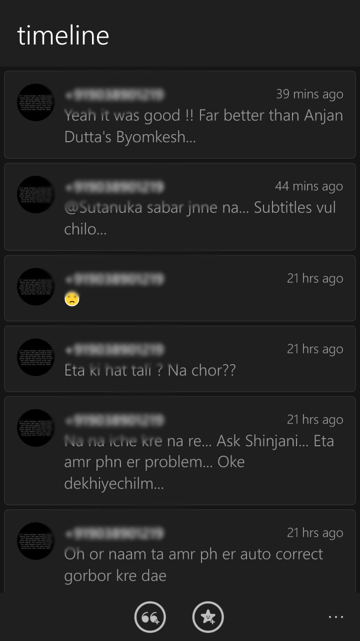Tap avatar beside the sad emoji post
Viewport: 360px width, 641px height.
pyautogui.click(x=35, y=286)
